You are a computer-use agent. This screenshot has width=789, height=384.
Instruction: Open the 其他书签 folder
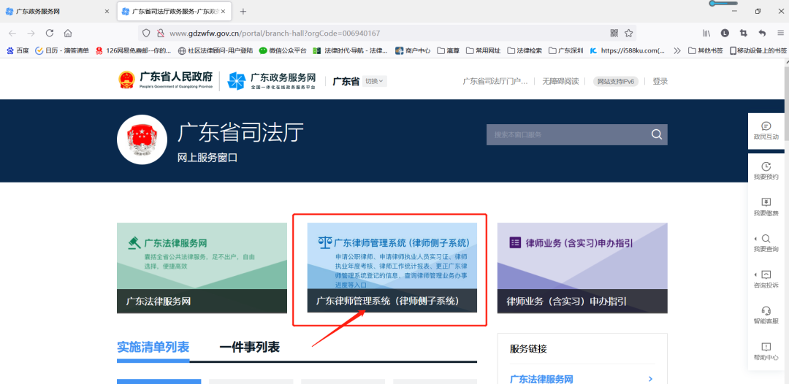706,50
